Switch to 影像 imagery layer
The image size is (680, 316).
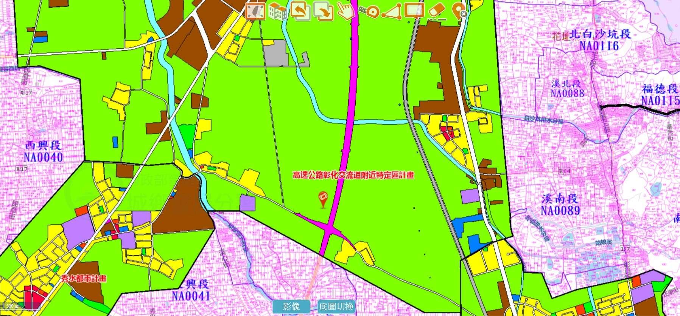coord(291,306)
